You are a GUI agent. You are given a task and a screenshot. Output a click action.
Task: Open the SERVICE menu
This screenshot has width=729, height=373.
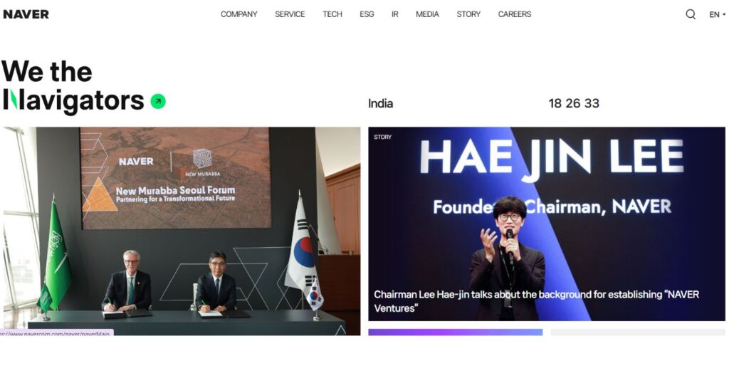click(290, 14)
